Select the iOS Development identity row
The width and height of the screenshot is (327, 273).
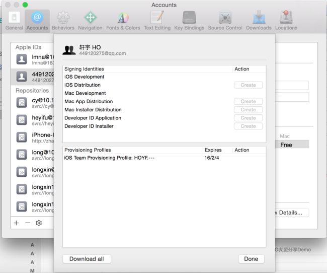(x=164, y=77)
